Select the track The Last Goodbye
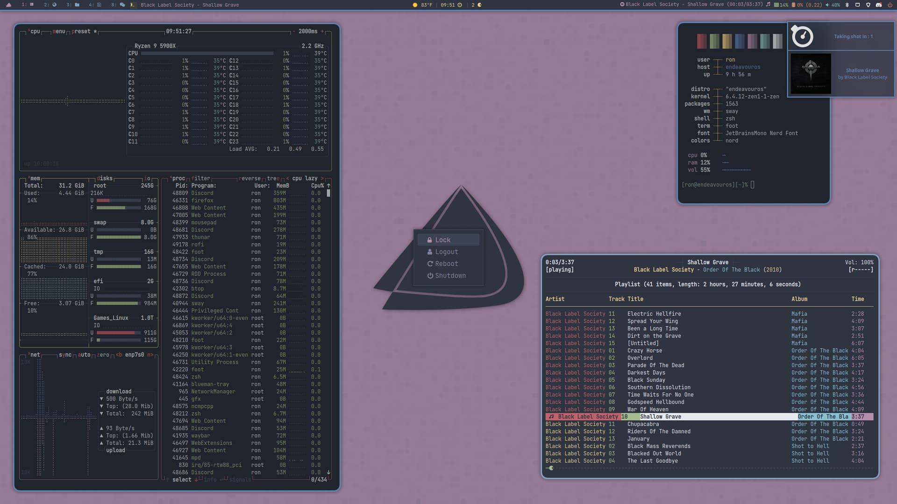897x504 pixels. [709, 461]
